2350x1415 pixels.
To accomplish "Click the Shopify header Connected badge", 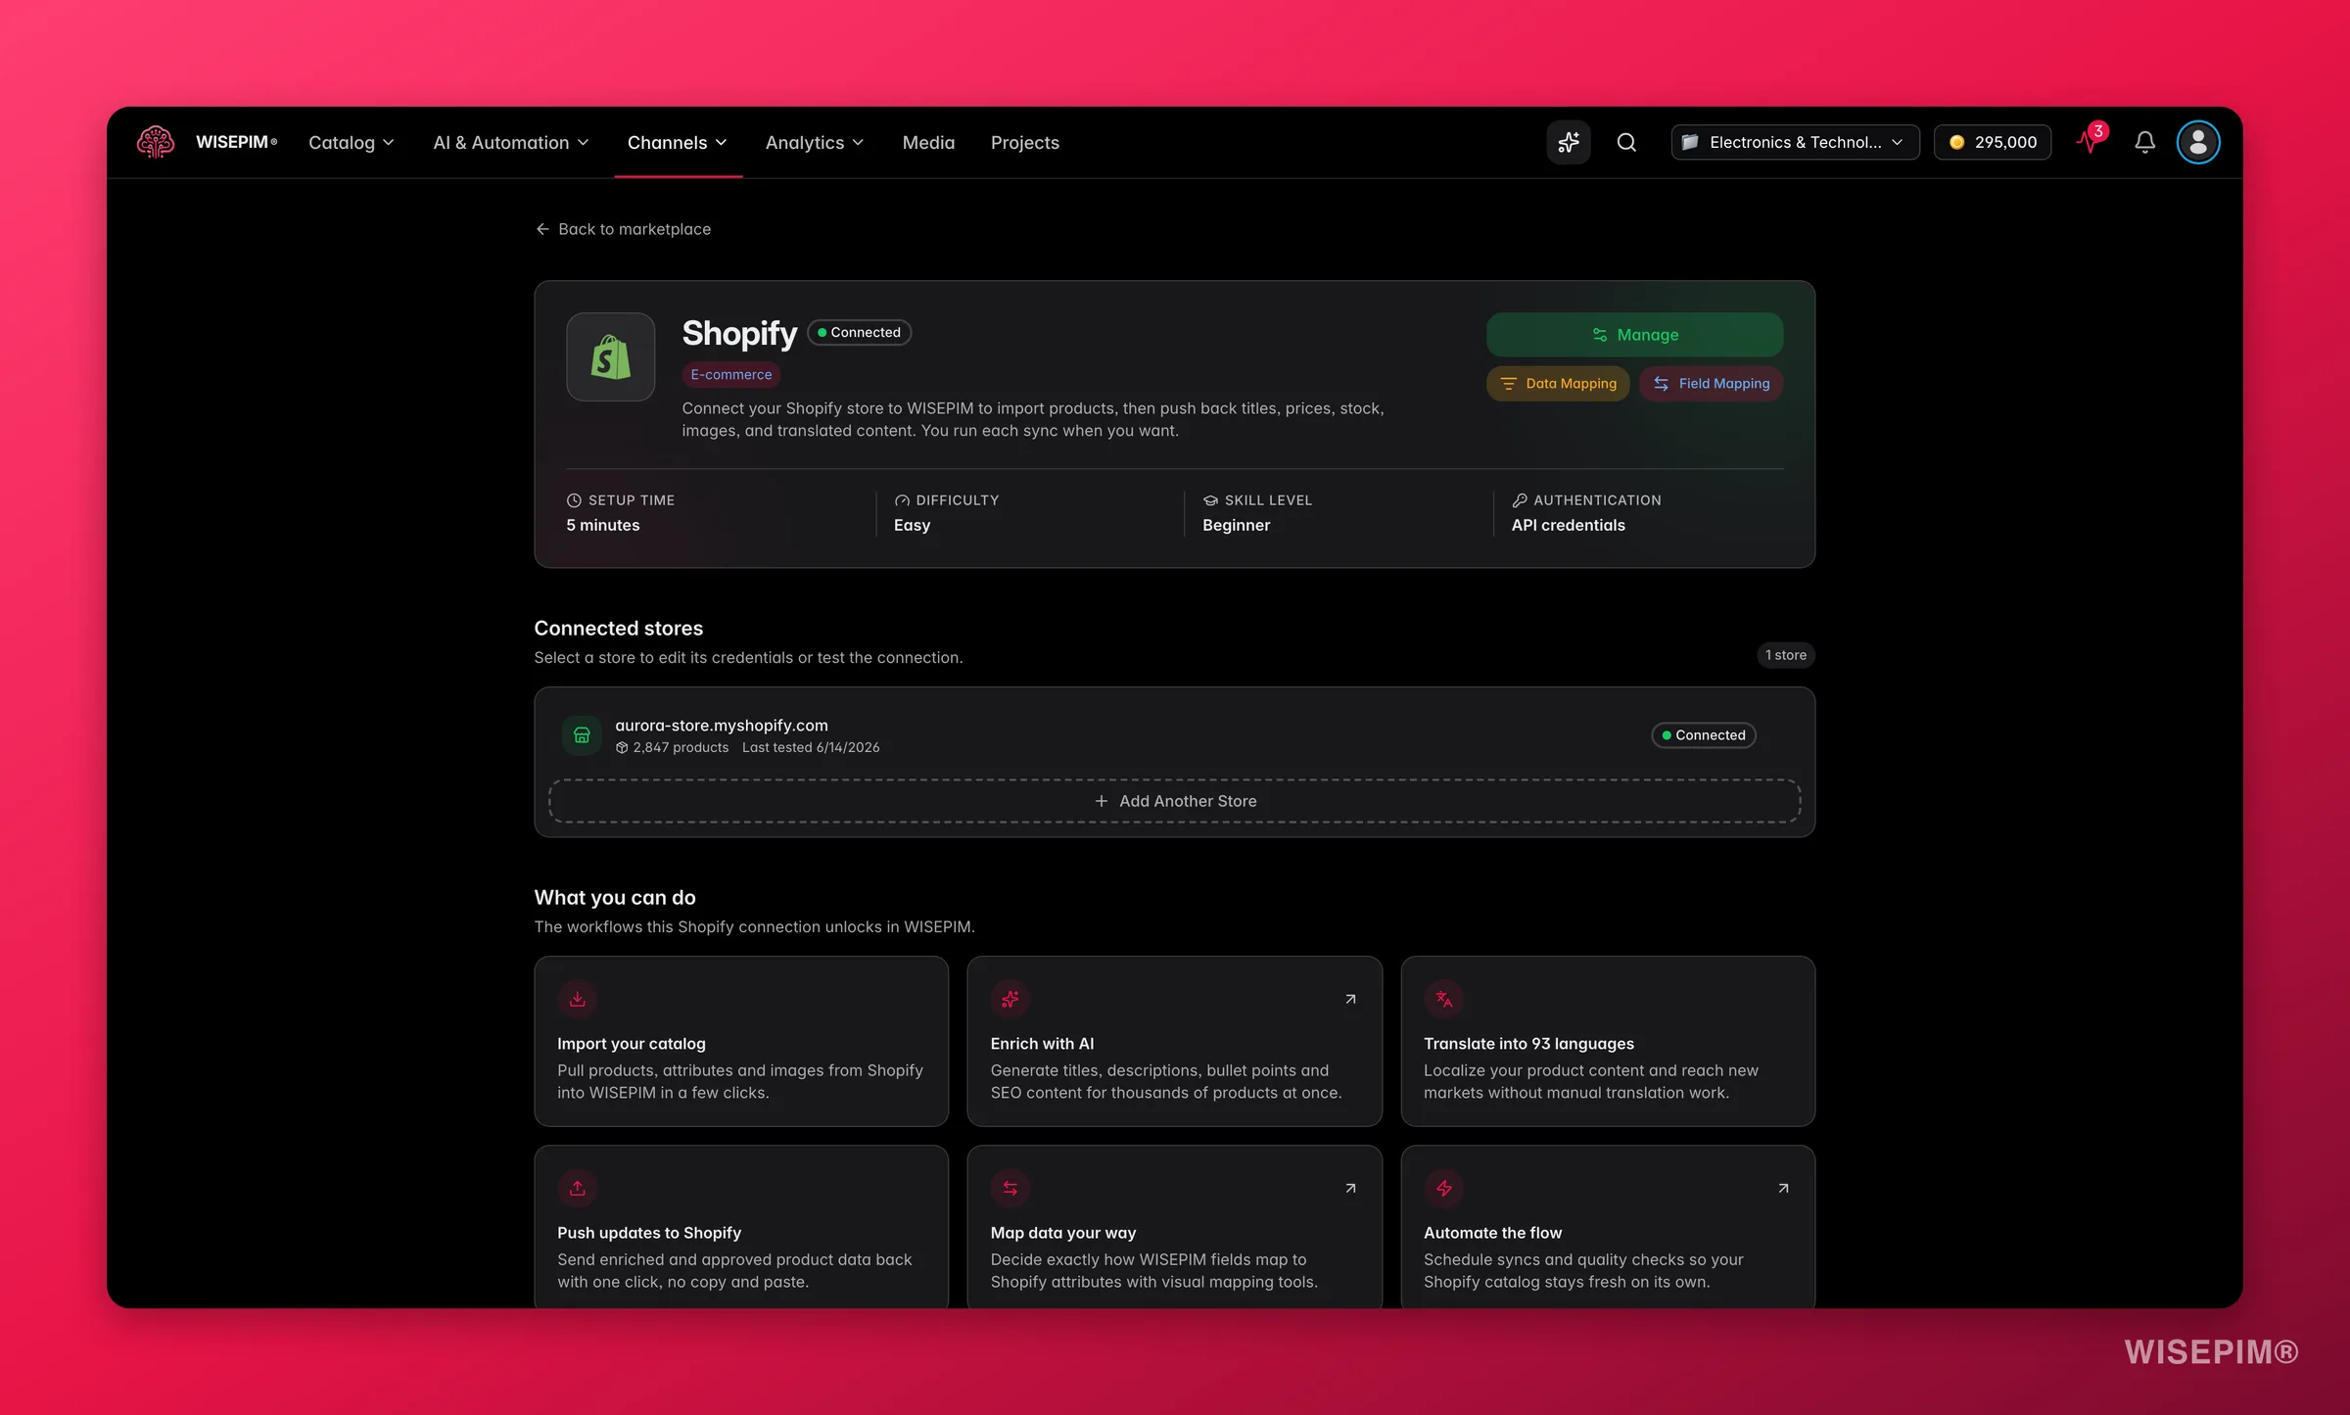I will [x=860, y=333].
